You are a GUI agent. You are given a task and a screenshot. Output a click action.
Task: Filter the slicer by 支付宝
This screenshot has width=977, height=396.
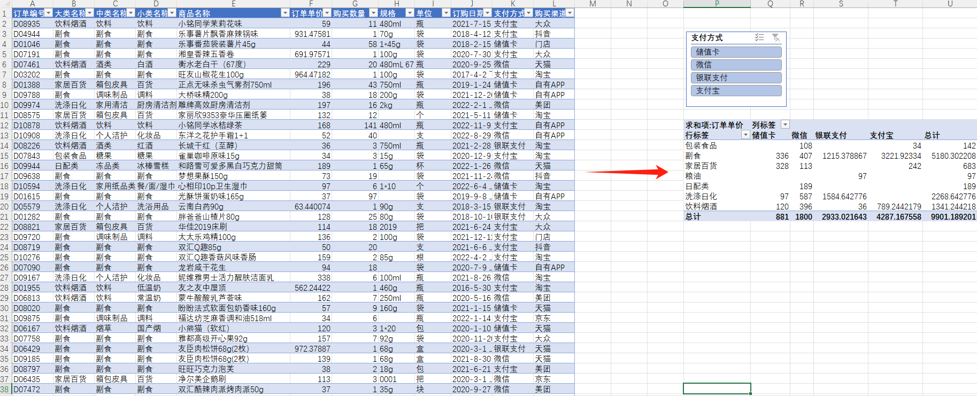(736, 90)
